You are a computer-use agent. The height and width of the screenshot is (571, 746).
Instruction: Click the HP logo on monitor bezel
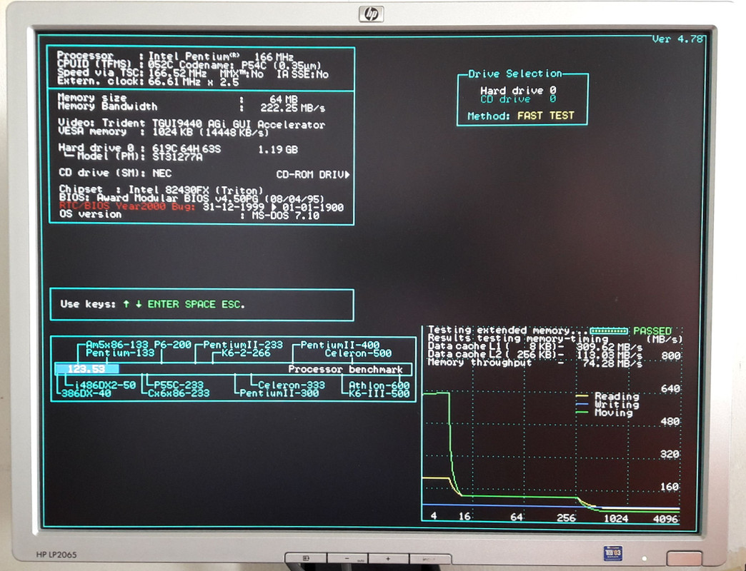tap(371, 14)
